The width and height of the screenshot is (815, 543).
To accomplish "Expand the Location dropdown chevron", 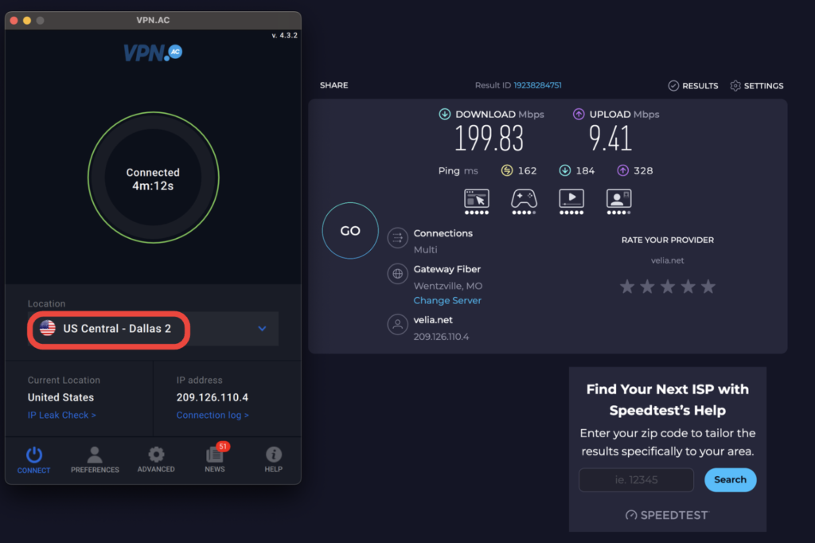I will tap(263, 329).
